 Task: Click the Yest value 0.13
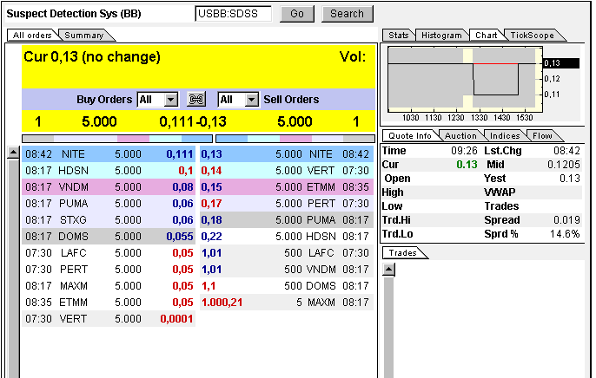coord(570,179)
